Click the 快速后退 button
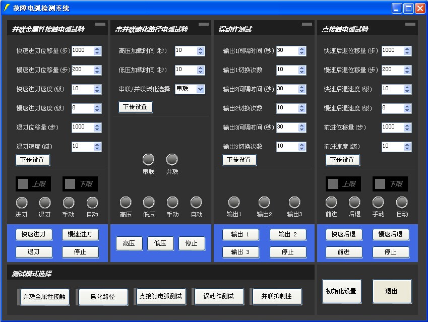428x322 pixels. point(344,234)
